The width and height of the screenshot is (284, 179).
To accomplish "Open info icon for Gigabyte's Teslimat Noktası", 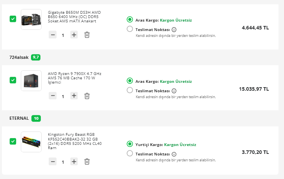I will [x=174, y=29].
